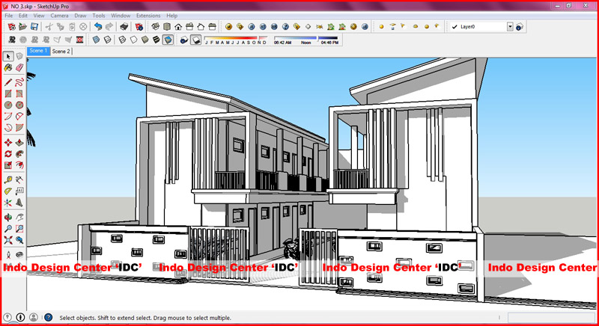Choose the Zoom magnifier tool

pos(8,229)
